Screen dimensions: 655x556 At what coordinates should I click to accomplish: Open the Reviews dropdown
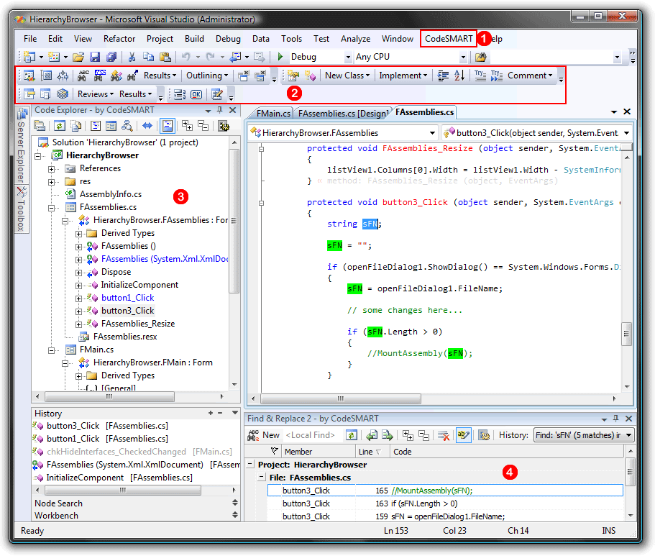(x=96, y=94)
